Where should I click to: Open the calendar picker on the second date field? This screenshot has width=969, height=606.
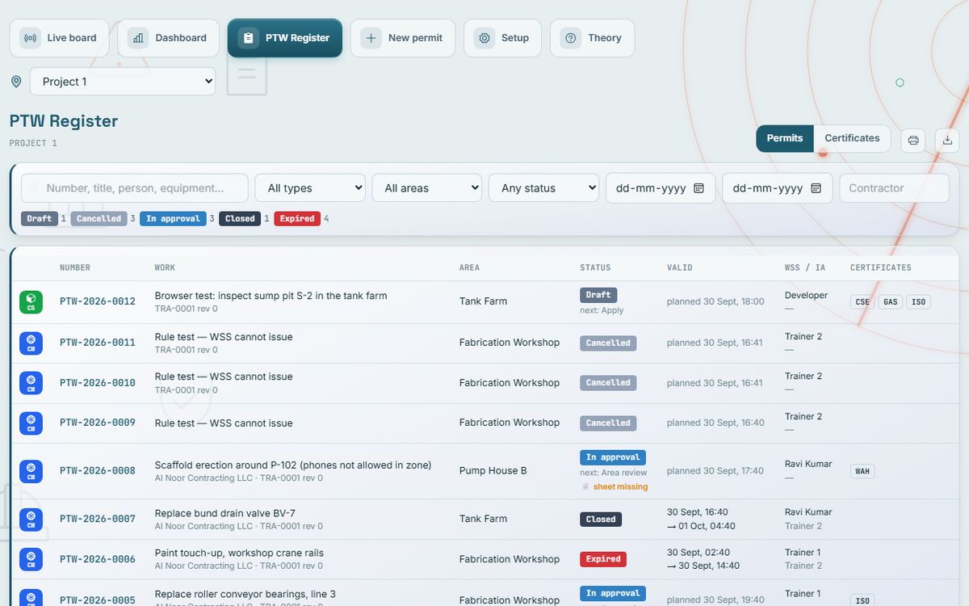coord(816,188)
